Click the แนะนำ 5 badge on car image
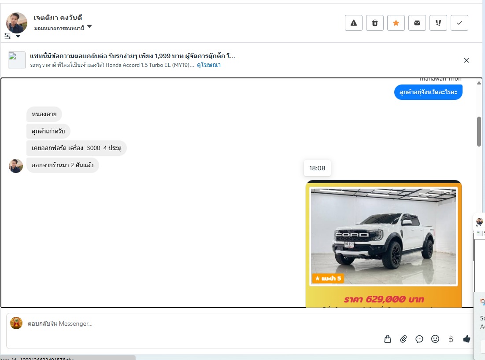This screenshot has width=485, height=360. tap(328, 279)
